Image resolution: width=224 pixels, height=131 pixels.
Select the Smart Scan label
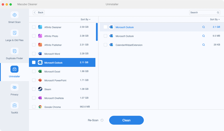click(15, 22)
